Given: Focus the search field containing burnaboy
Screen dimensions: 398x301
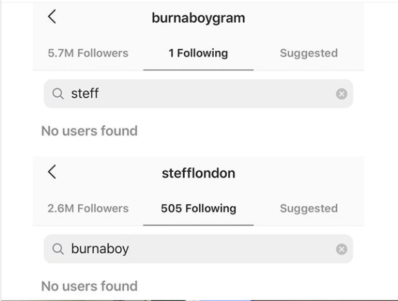Looking at the screenshot, I should [x=198, y=249].
